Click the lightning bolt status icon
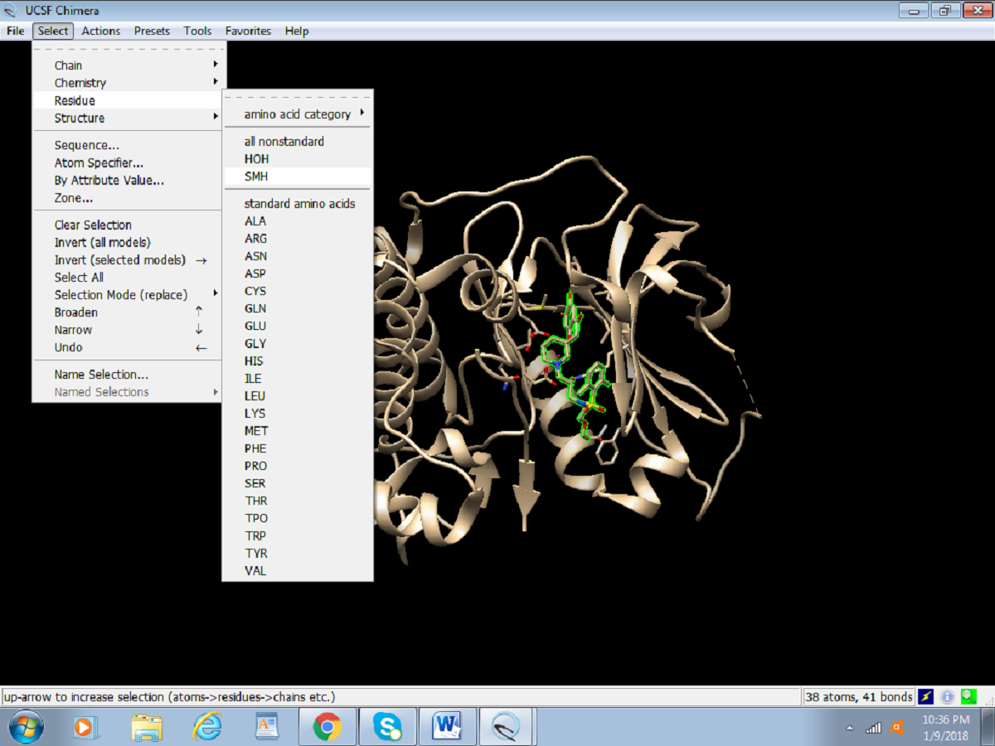 925,697
